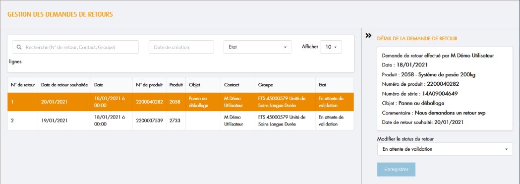Click Commentaire text in detail panel
Image resolution: width=520 pixels, height=184 pixels.
(x=434, y=113)
